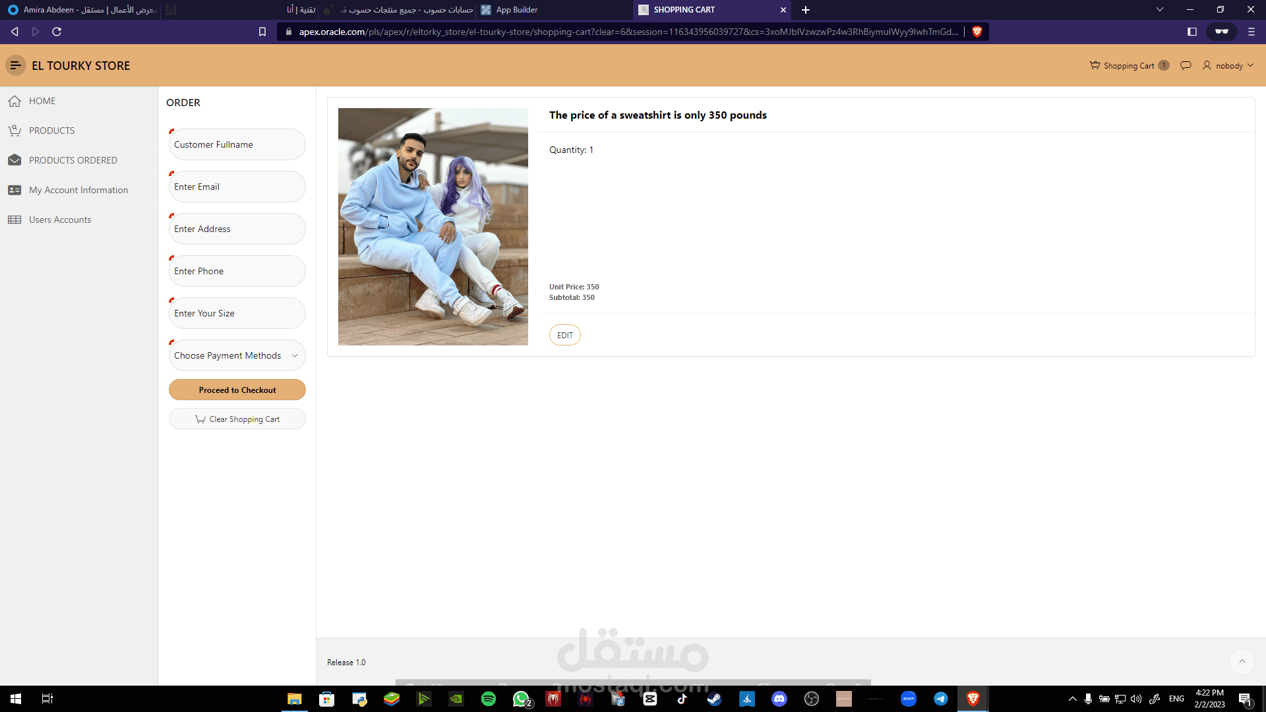Open Products Ordered envelope icon
Screen dimensions: 1266x712
tap(15, 160)
